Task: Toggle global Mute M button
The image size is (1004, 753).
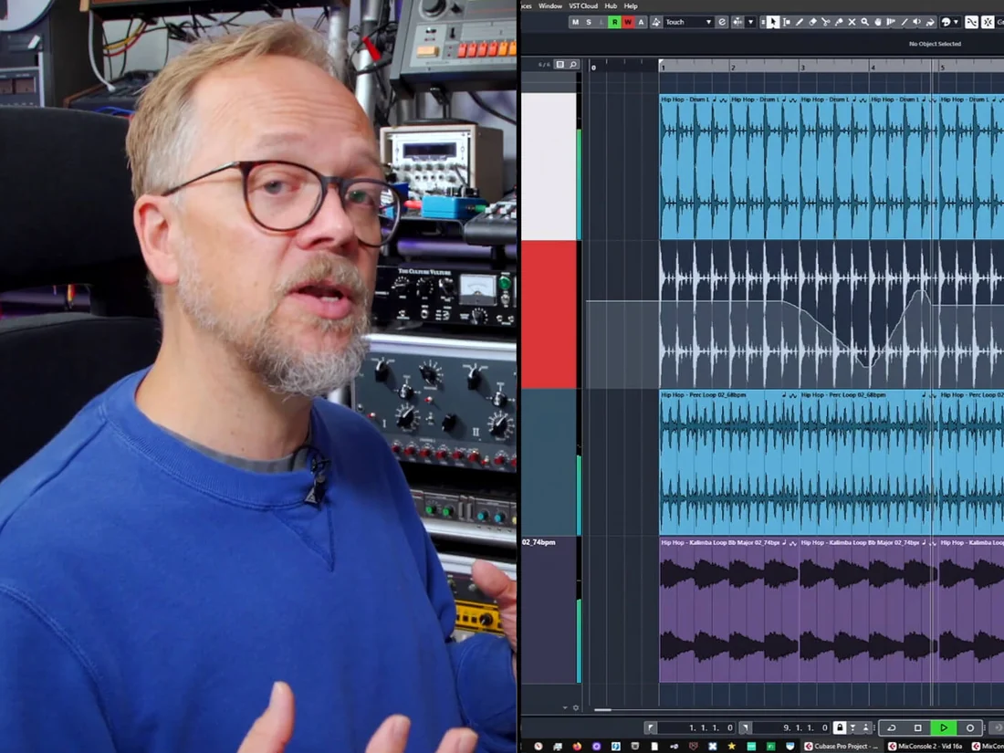Action: (x=575, y=23)
